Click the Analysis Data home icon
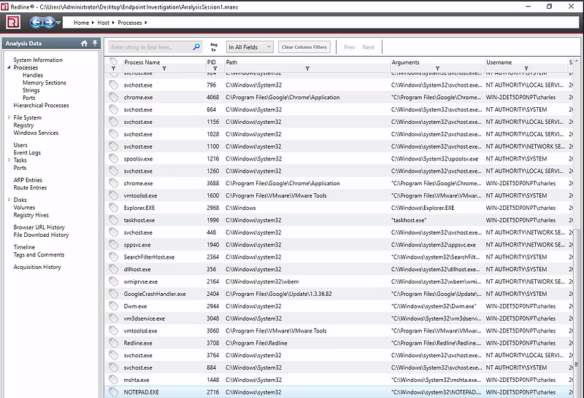 pos(84,43)
